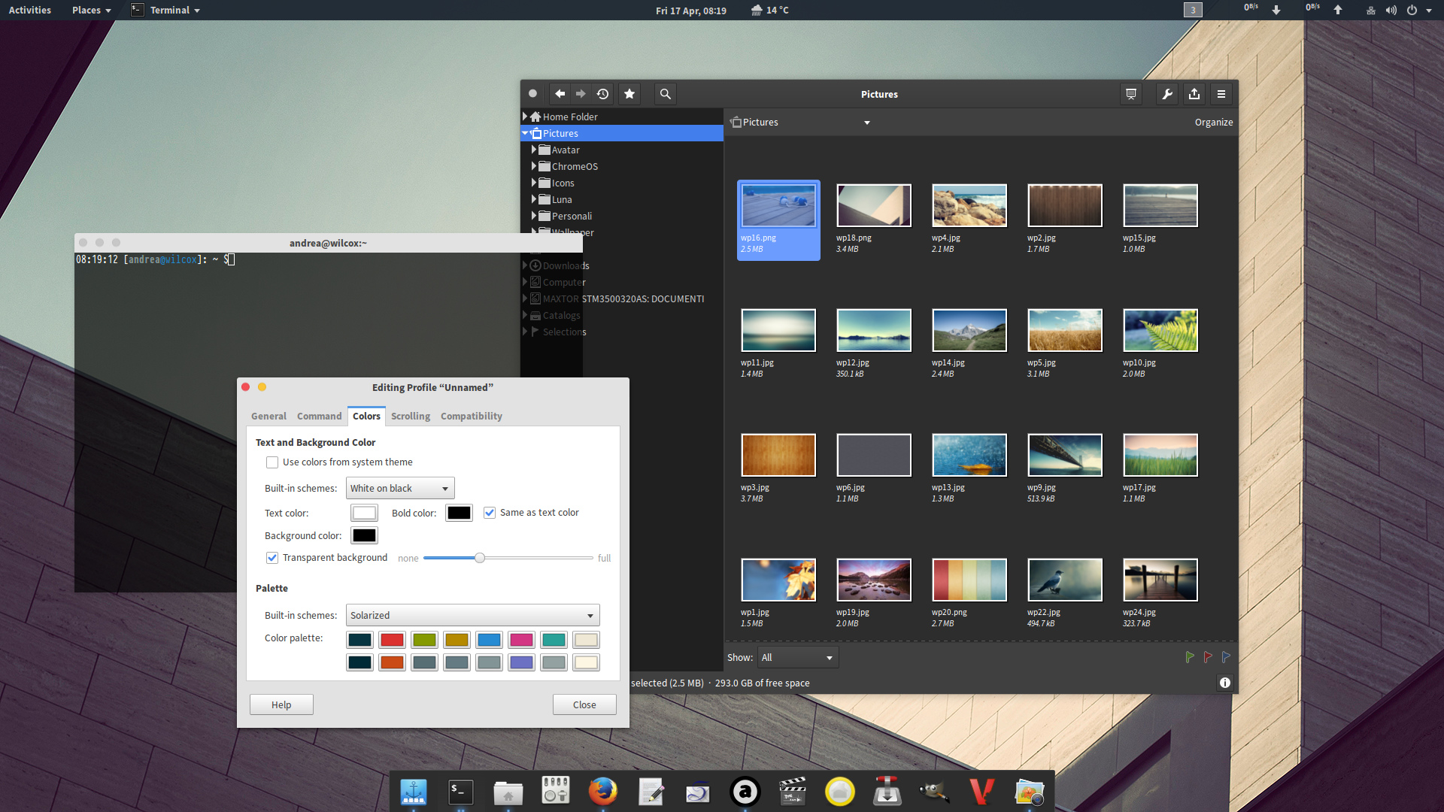Click the bookmark star icon
This screenshot has width=1444, height=812.
(x=629, y=93)
